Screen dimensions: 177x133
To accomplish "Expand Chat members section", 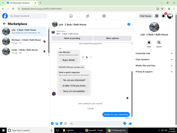I will tap(154, 60).
